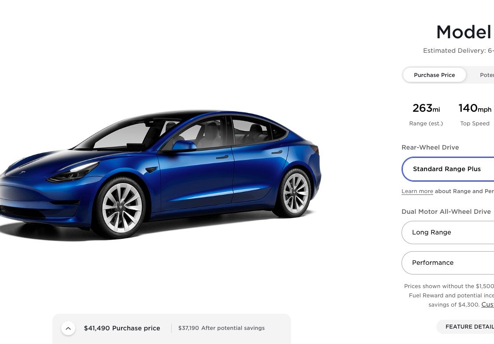
Task: Click the Customize link in the disclaimer
Action: [x=487, y=305]
